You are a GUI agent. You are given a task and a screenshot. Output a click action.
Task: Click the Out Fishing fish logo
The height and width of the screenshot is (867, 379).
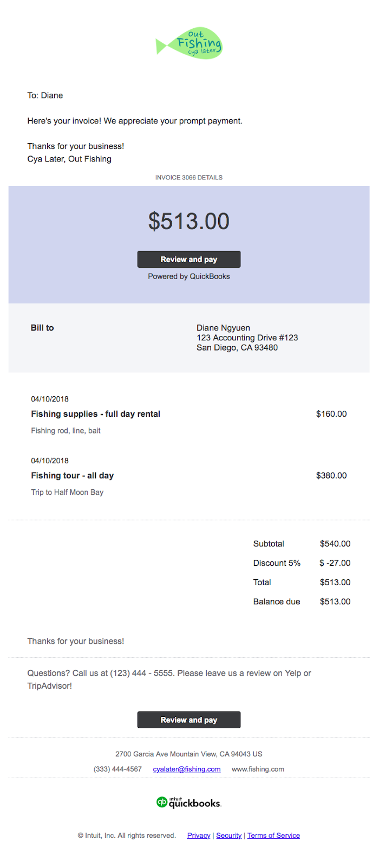[189, 43]
